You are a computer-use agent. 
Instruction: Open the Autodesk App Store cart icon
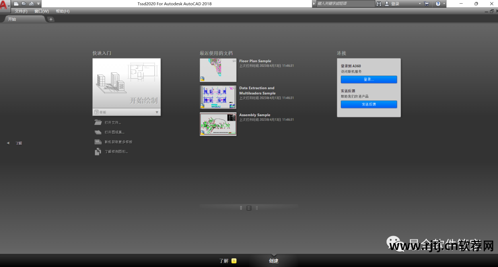point(427,4)
